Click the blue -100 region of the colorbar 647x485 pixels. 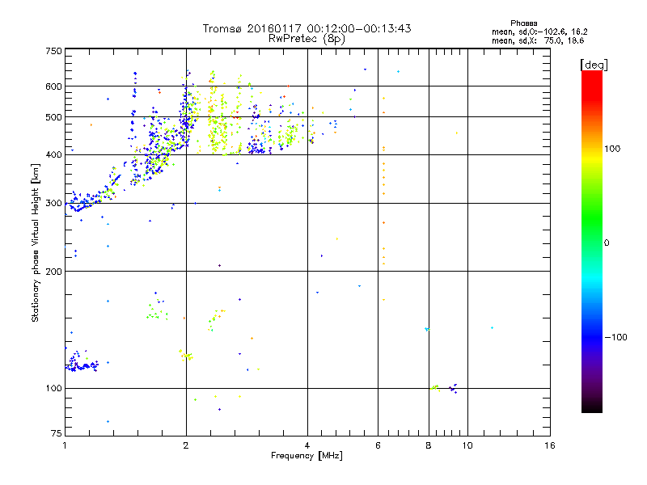(592, 336)
